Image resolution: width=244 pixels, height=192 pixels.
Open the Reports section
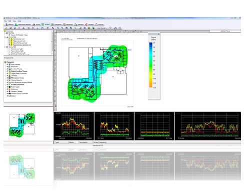point(99,24)
